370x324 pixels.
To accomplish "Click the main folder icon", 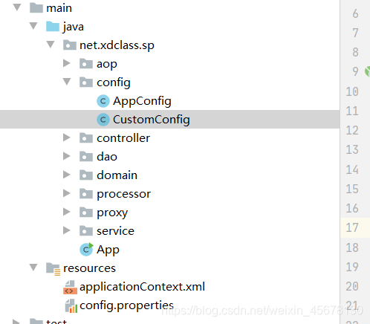I will click(36, 7).
